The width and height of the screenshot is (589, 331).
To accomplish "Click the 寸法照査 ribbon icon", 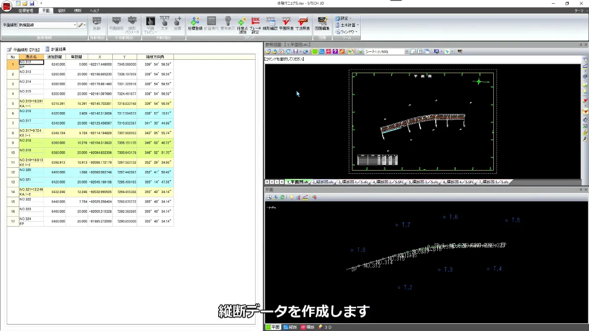I will click(302, 23).
